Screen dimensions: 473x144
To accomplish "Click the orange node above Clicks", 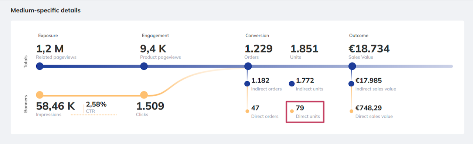I will pyautogui.click(x=144, y=95).
